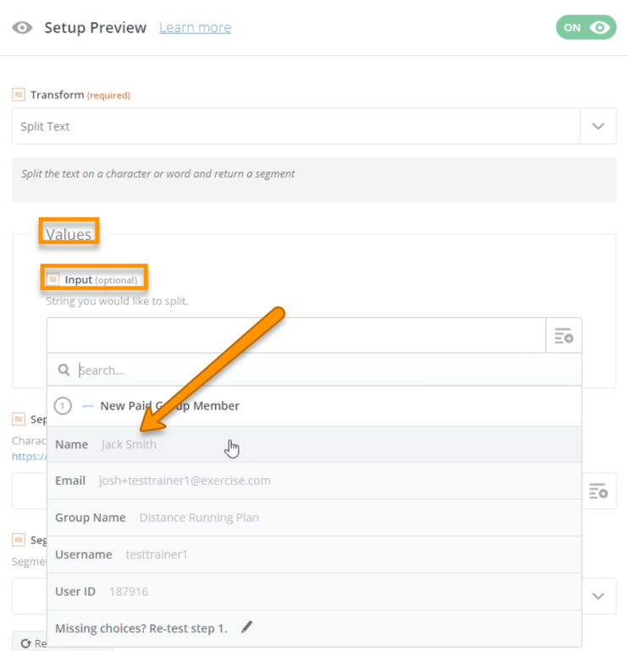
Task: Toggle the Setup Preview ON switch
Action: coord(585,27)
